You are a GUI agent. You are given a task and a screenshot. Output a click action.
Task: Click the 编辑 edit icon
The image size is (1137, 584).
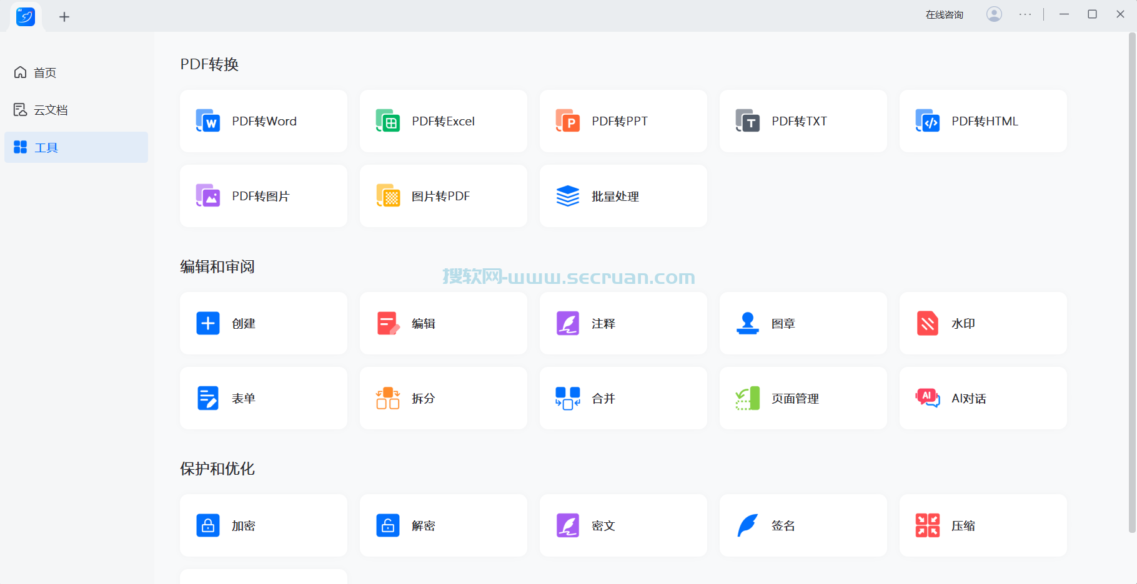387,323
